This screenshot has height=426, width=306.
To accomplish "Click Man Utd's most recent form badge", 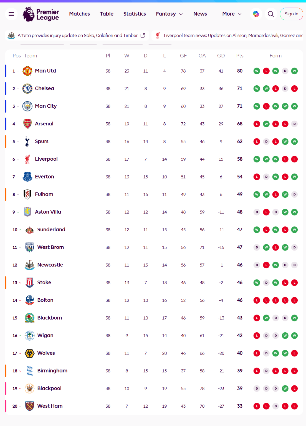I will click(294, 71).
